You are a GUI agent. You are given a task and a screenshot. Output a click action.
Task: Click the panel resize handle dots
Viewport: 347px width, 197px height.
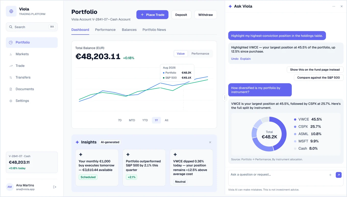point(225,97)
